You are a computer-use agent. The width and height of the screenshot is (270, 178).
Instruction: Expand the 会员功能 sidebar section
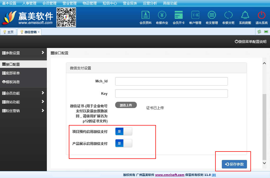pyautogui.click(x=23, y=93)
